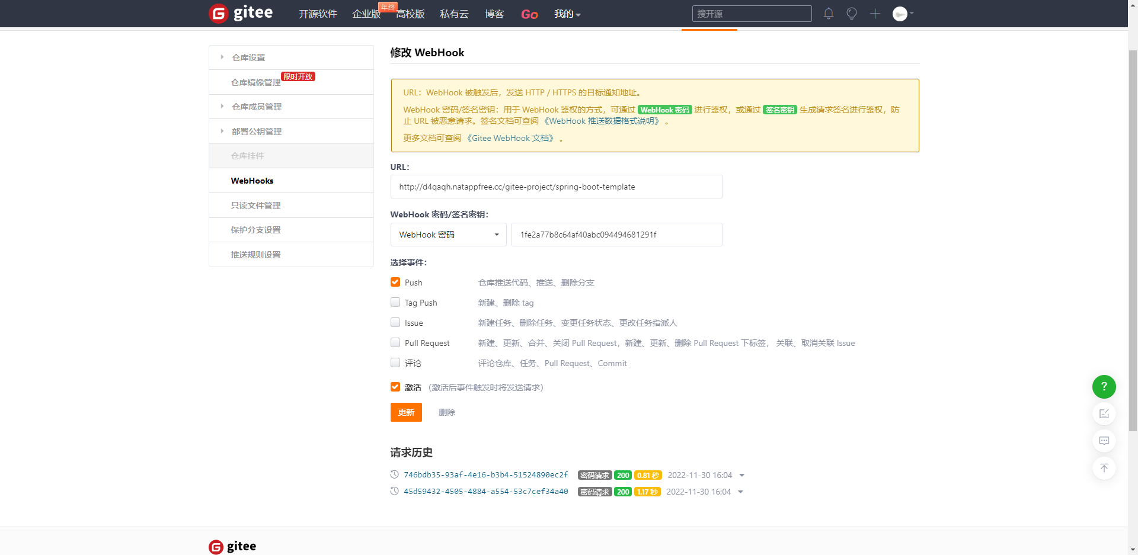Open the WebHook 推送数据格式说明 link

pos(602,121)
